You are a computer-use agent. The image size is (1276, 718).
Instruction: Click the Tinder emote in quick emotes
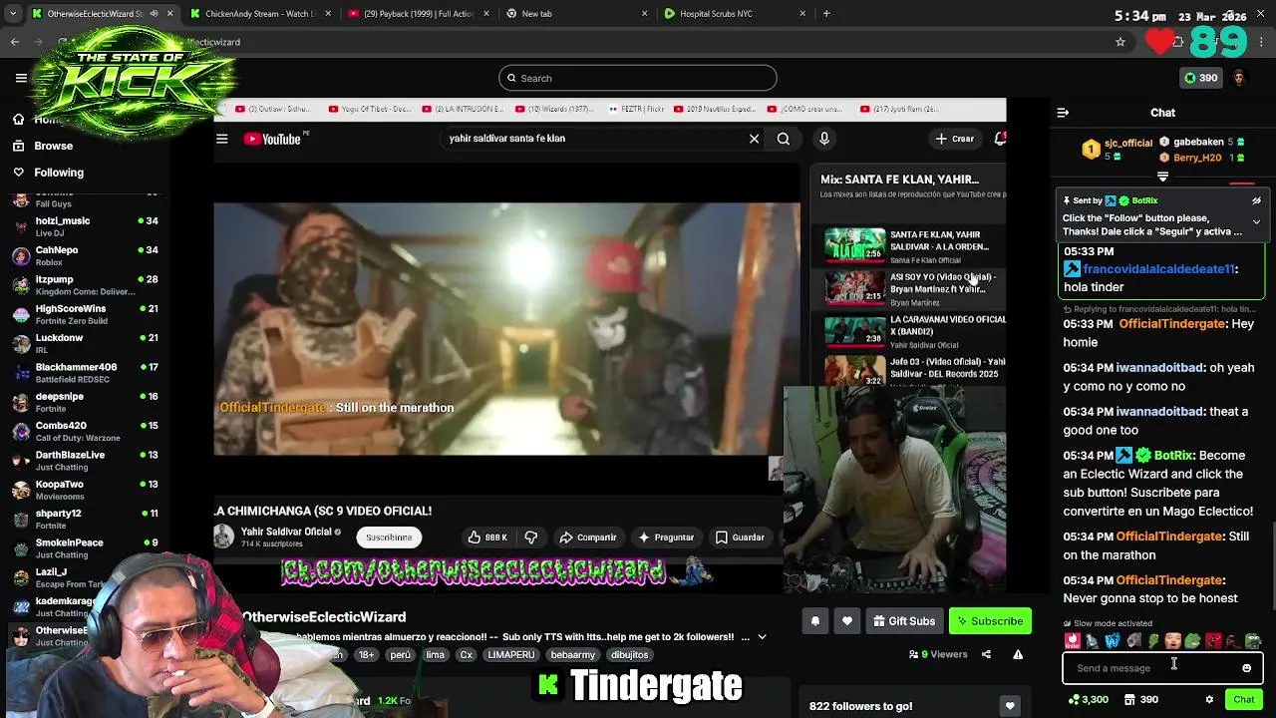[1073, 641]
